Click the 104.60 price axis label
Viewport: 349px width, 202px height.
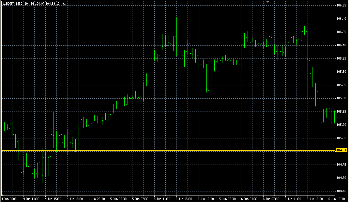coord(341,178)
